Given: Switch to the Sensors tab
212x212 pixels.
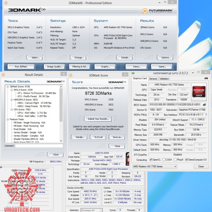Looking at the screenshot, I should click(153, 79).
